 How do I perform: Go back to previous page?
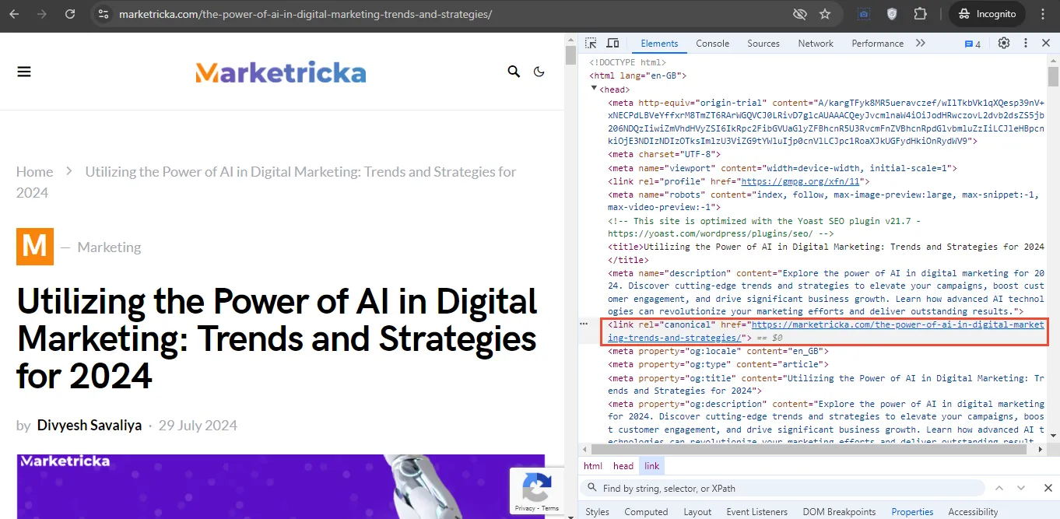point(14,14)
